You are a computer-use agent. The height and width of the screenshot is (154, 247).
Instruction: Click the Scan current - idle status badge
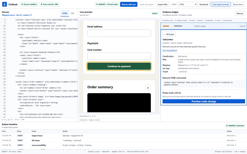tap(49, 4)
